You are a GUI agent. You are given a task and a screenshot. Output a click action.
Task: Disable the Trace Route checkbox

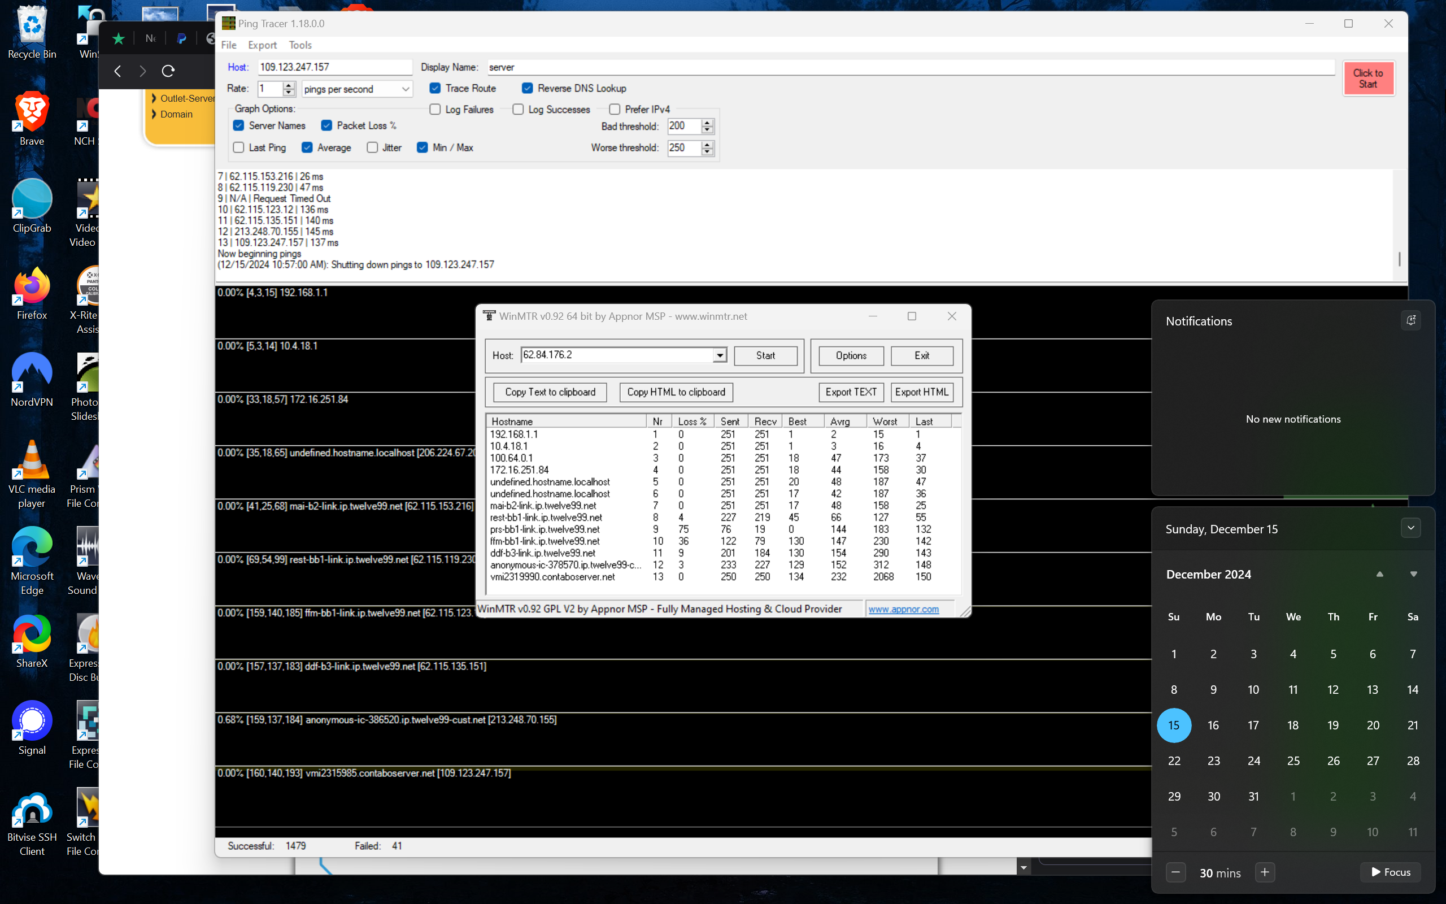coord(435,89)
